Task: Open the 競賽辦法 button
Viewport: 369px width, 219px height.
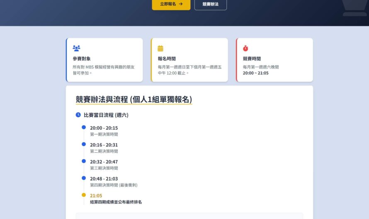Action: tap(210, 4)
